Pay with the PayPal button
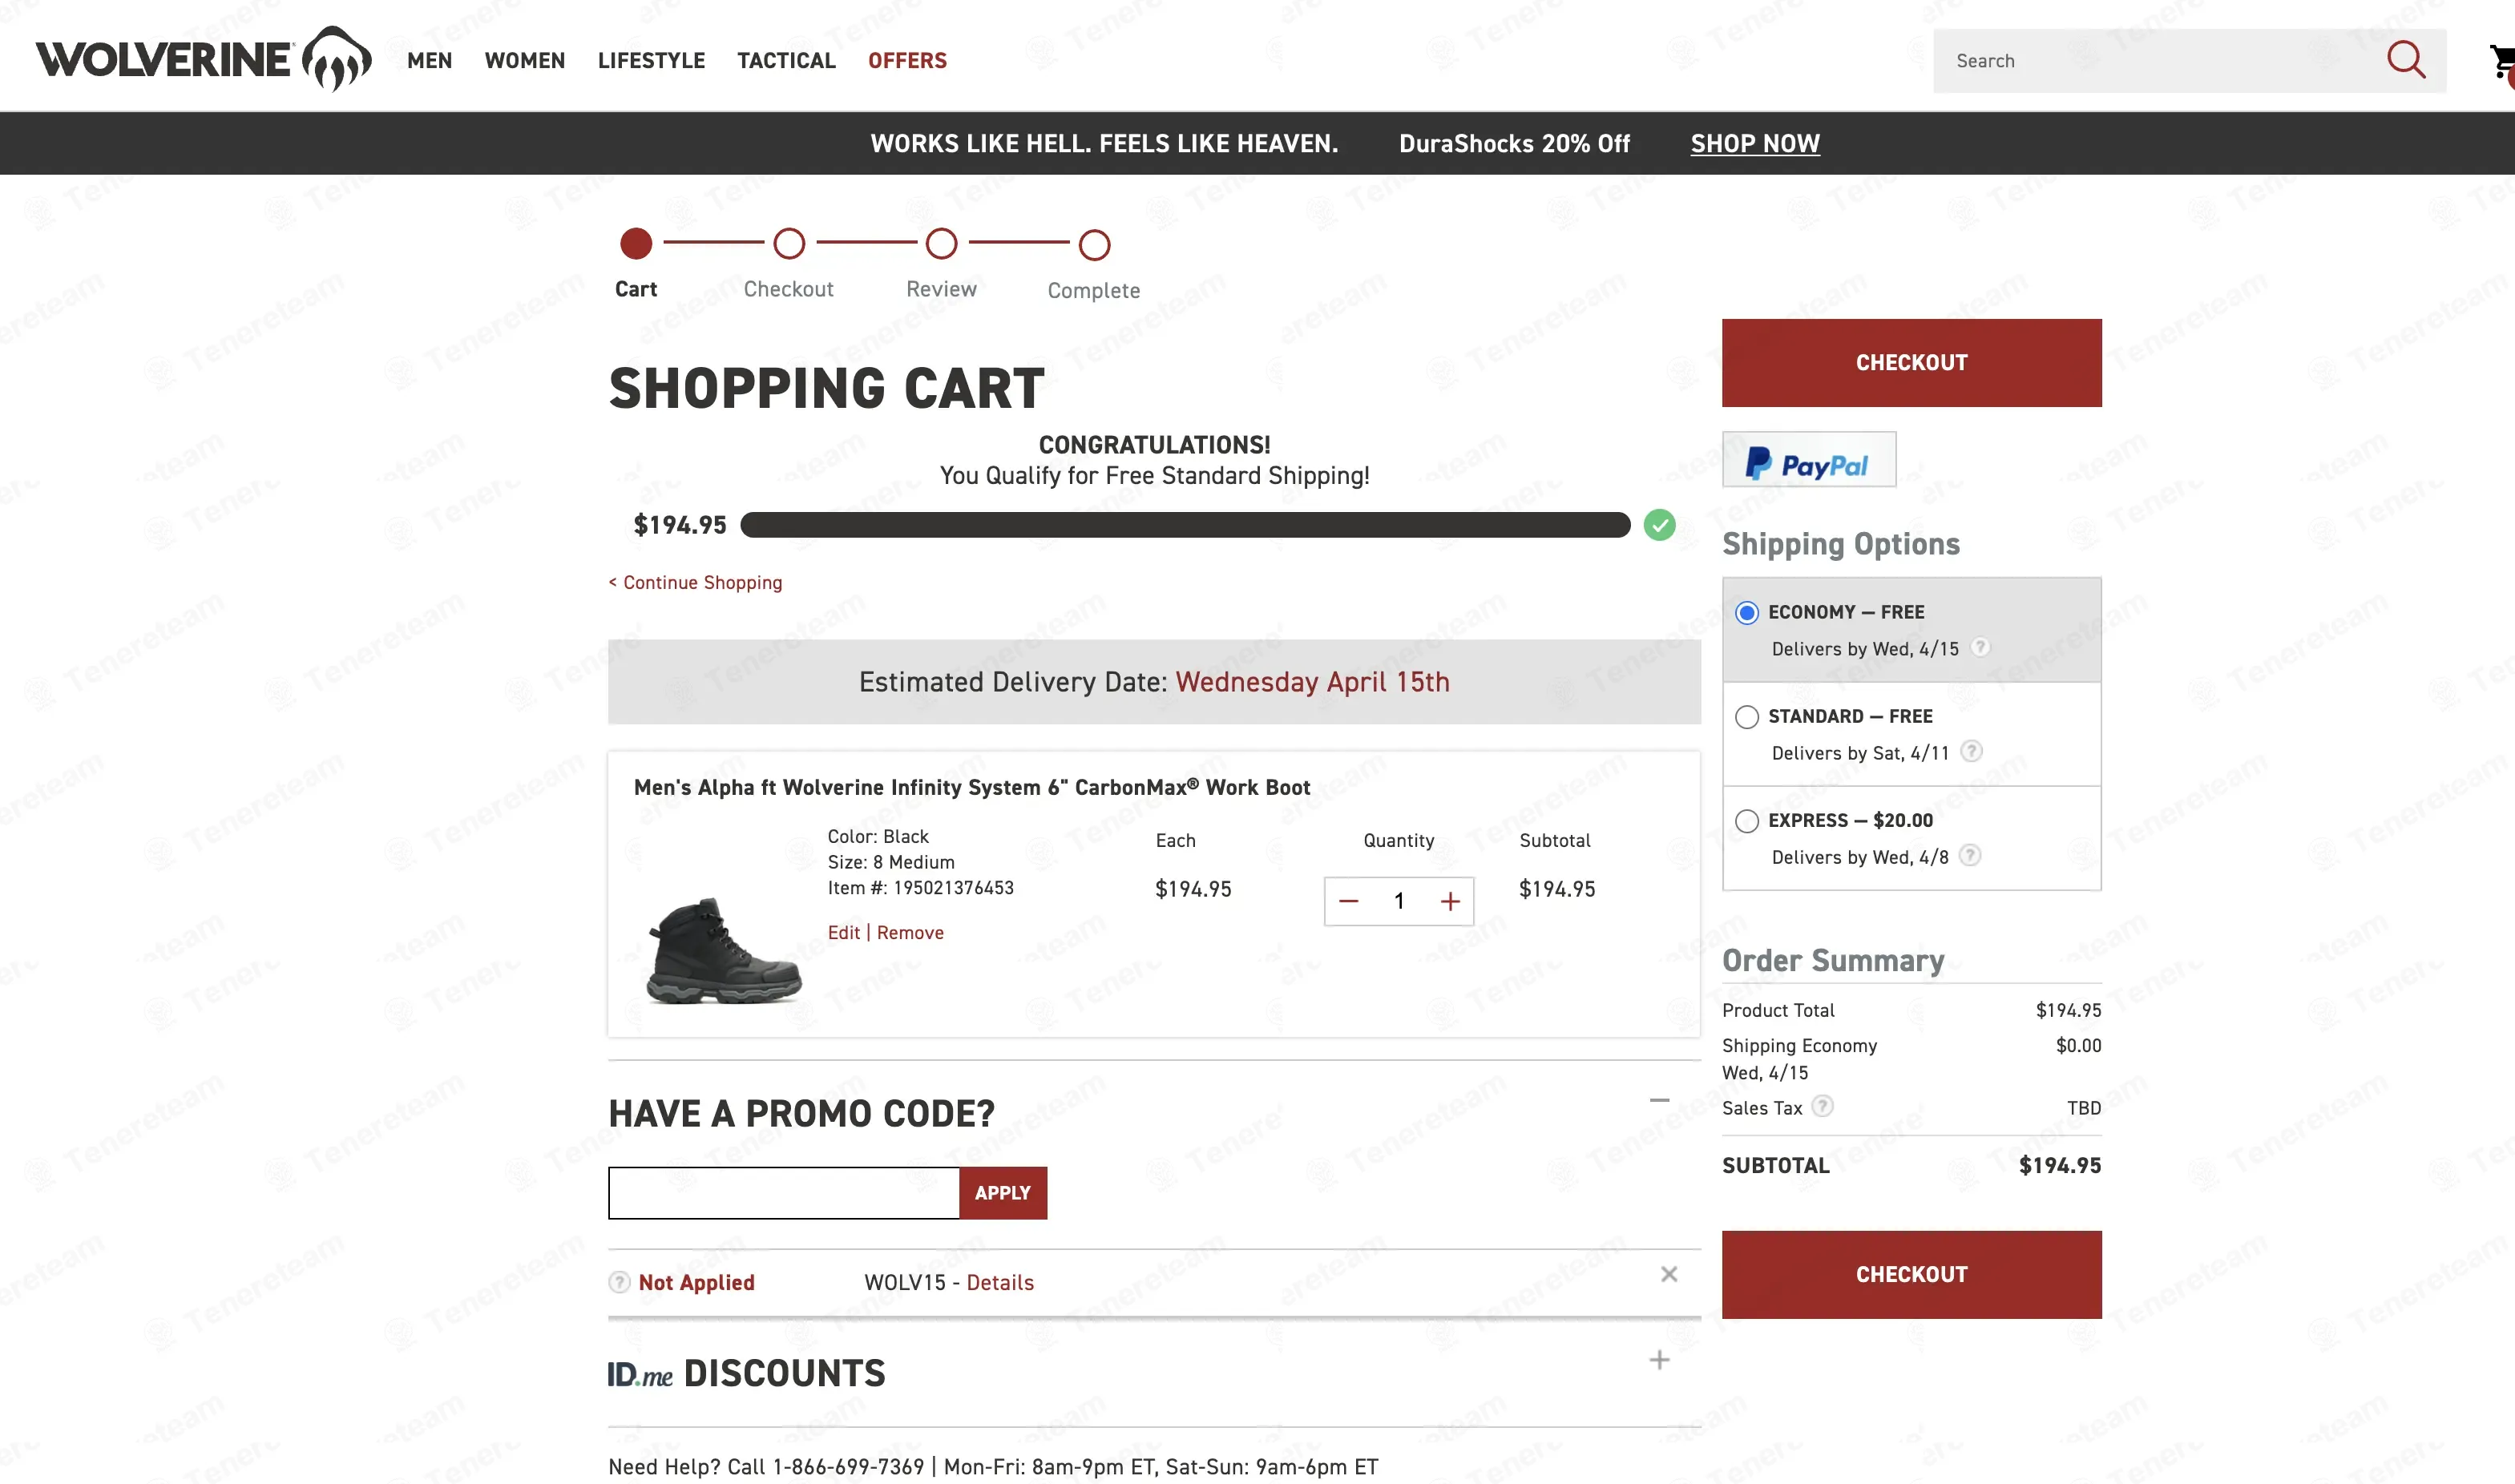Screen dimensions: 2515x1484 point(1808,460)
